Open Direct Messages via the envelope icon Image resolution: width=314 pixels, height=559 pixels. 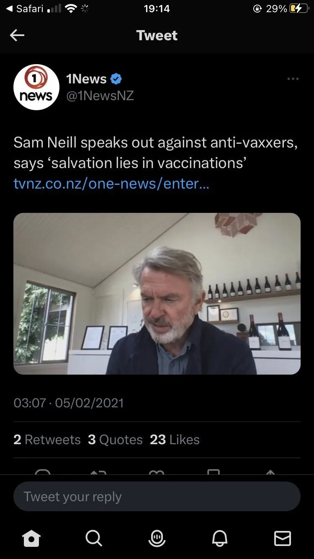click(283, 539)
